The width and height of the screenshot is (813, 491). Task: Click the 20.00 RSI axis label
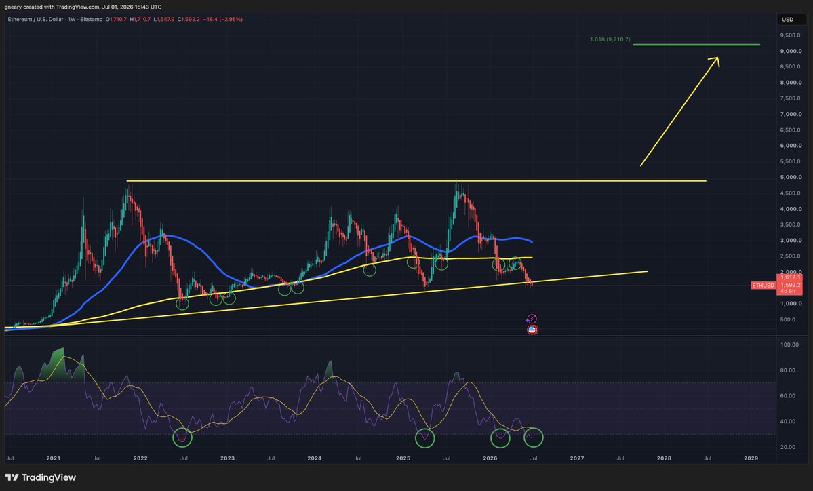point(789,447)
